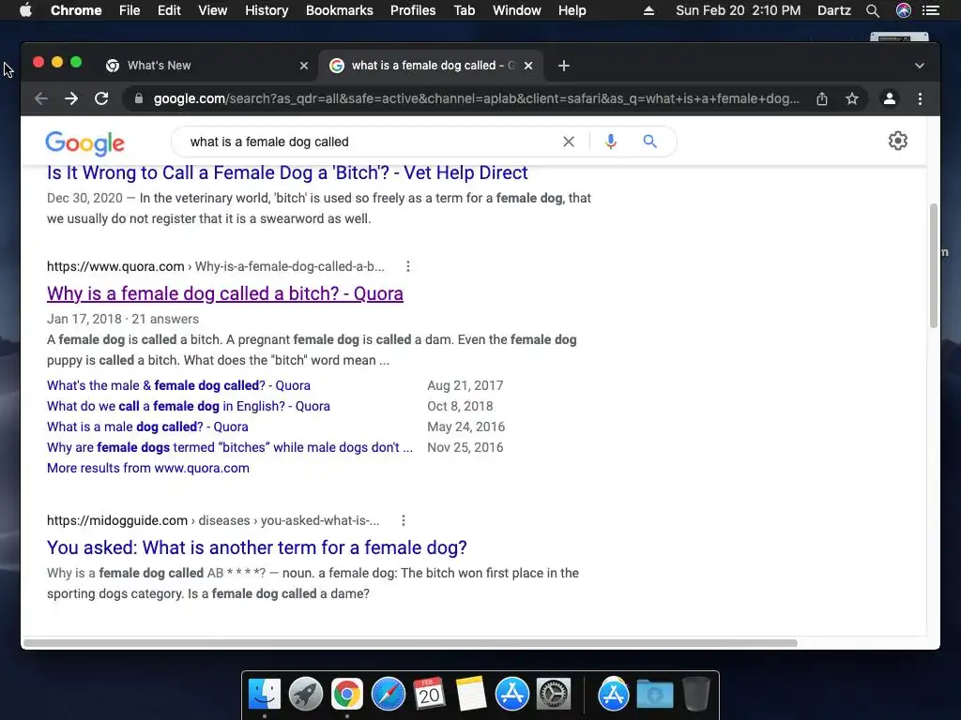The width and height of the screenshot is (961, 720).
Task: Click the address bar URL
Action: tap(476, 98)
